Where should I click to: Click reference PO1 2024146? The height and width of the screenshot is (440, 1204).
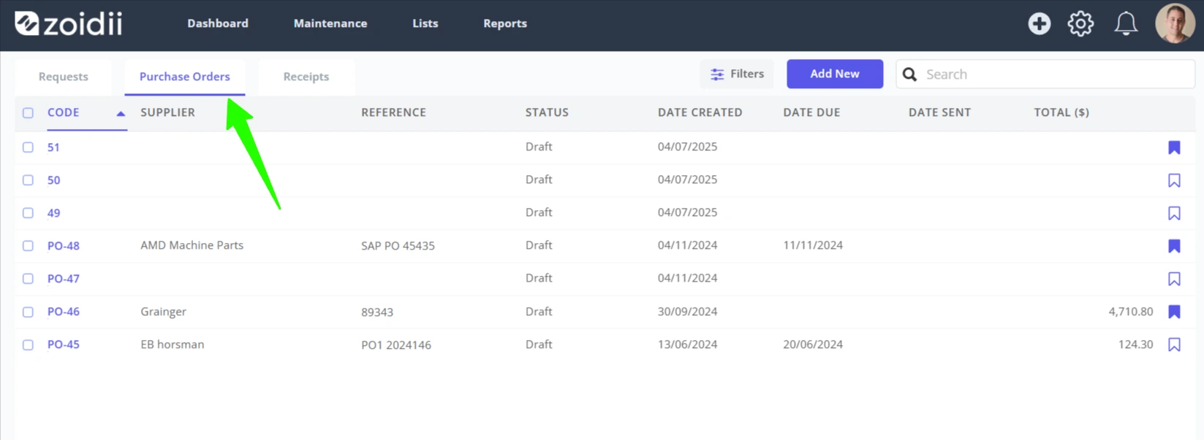pyautogui.click(x=396, y=345)
